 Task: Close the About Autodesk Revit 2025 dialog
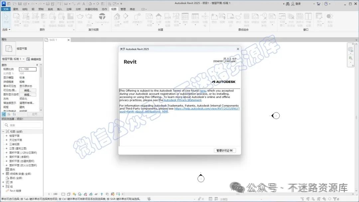(x=238, y=49)
